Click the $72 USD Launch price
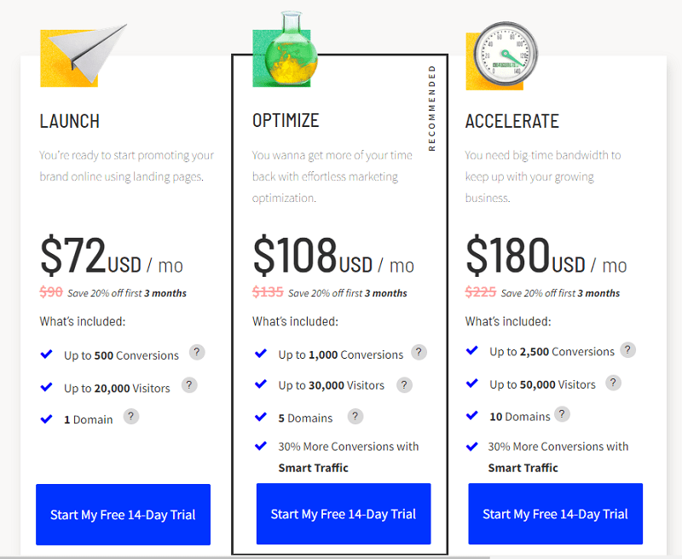Screen dimensions: 682x559 pyautogui.click(x=112, y=256)
